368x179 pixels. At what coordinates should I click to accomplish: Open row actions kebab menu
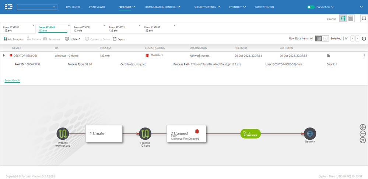[x=365, y=56]
